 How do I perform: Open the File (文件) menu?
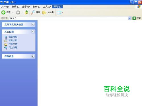(5, 7)
